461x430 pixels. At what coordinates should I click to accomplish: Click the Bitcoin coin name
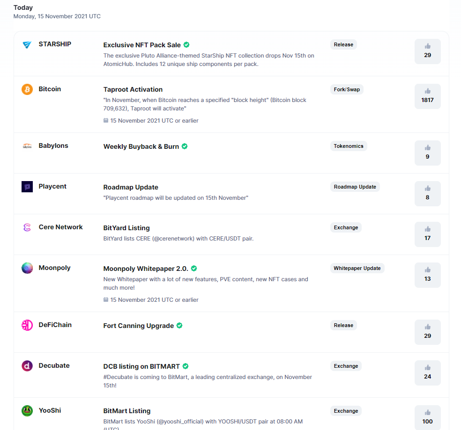pyautogui.click(x=50, y=89)
